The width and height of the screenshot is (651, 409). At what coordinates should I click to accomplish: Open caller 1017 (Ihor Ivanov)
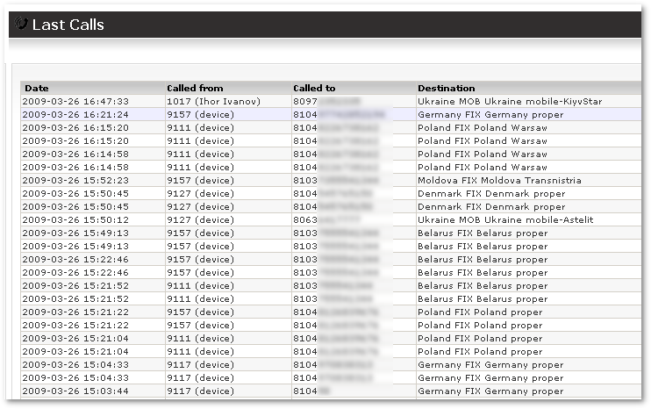213,101
